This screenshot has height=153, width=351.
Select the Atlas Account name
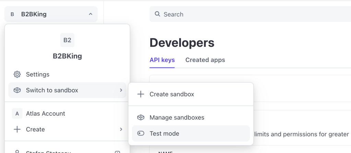[46, 114]
